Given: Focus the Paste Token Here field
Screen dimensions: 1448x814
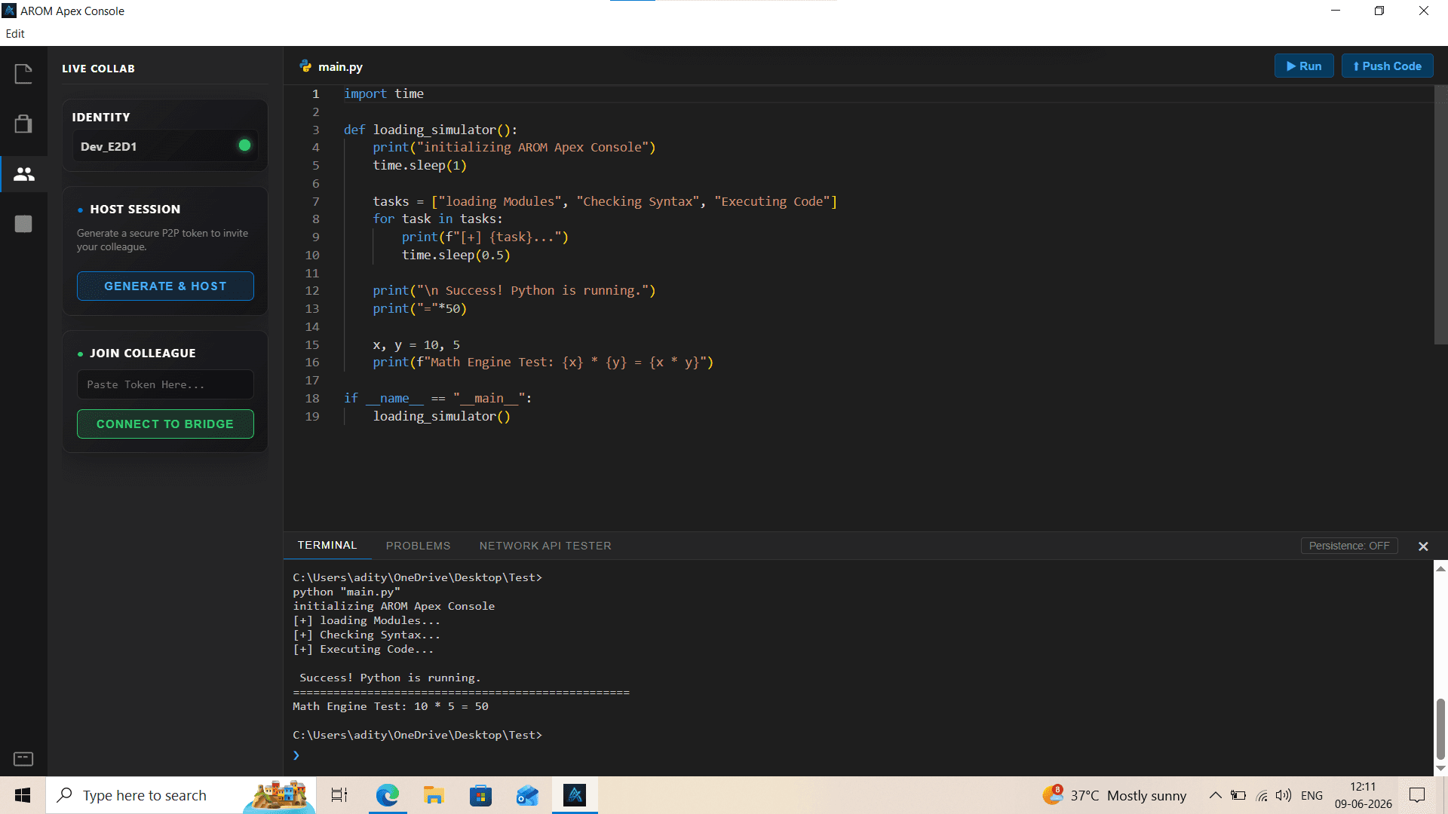Looking at the screenshot, I should (x=165, y=384).
